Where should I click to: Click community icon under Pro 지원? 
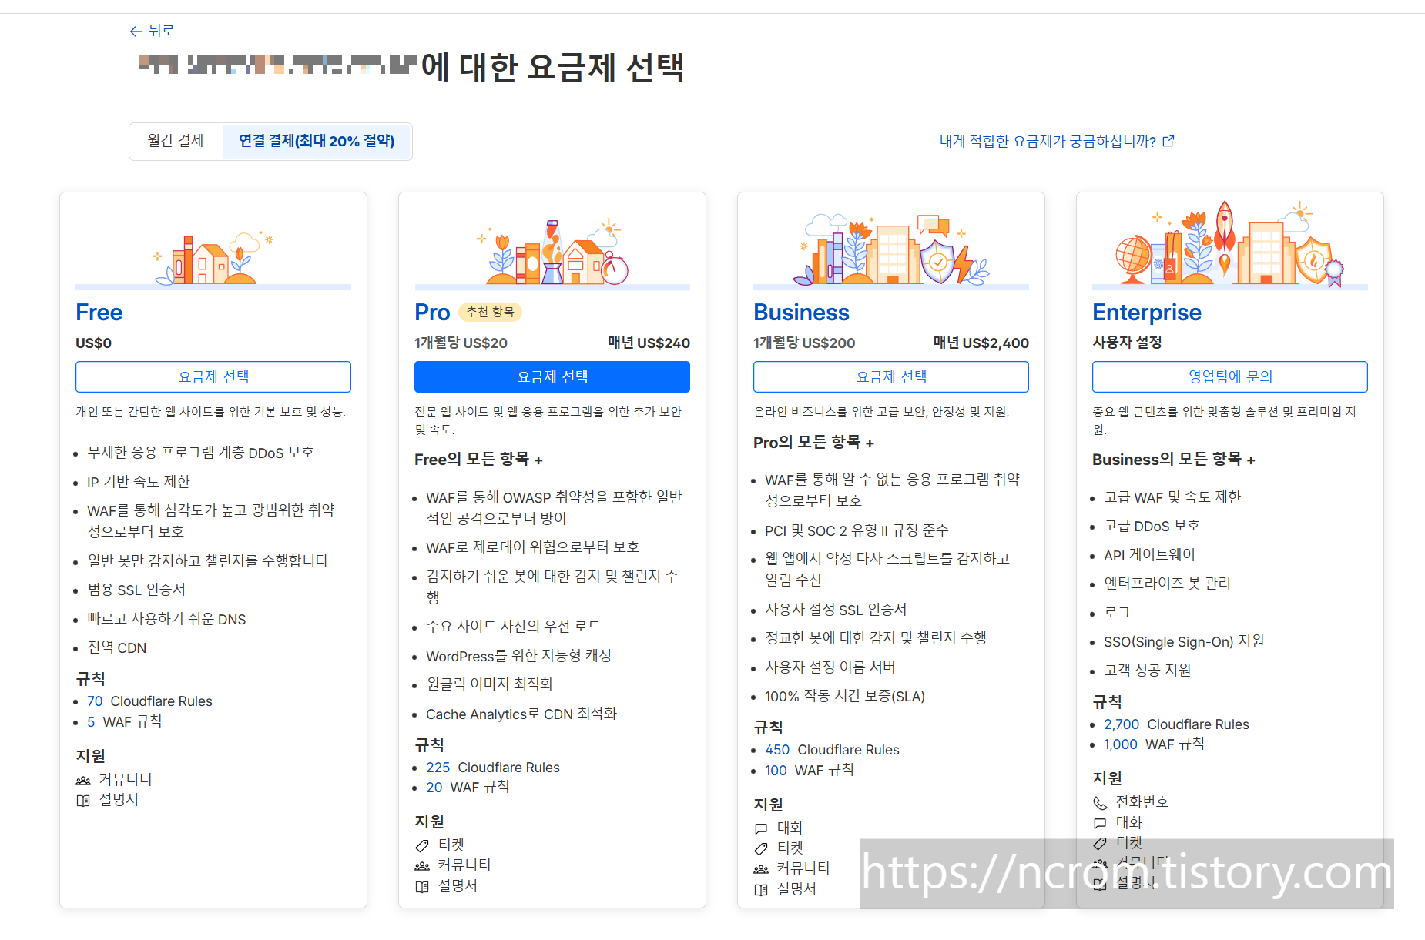coord(422,867)
